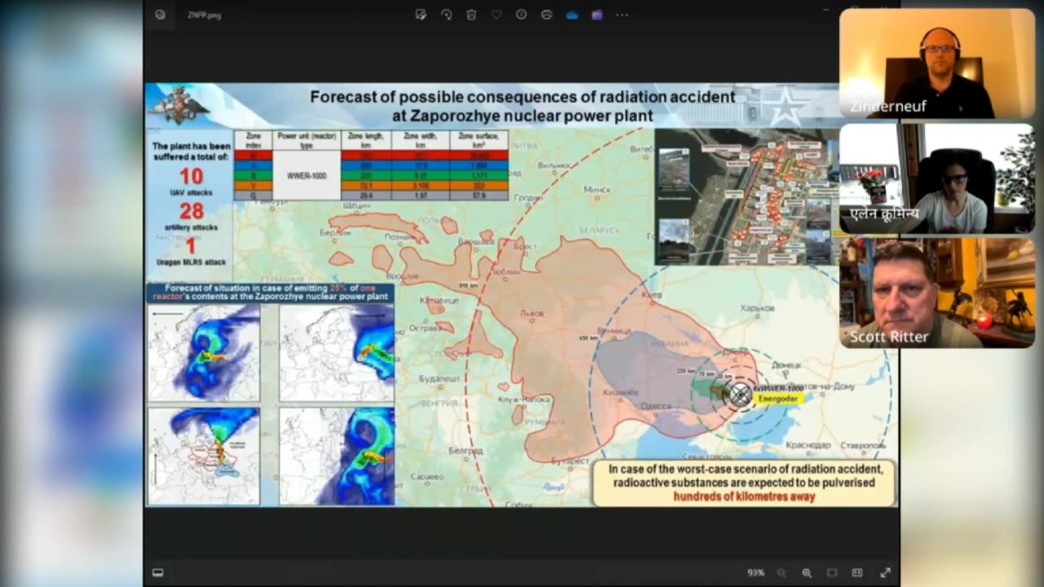
Task: Click the WWER-1000 table cell
Action: [307, 174]
